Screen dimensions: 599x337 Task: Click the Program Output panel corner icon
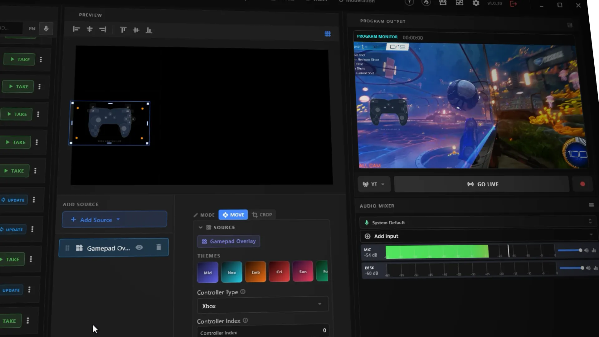click(x=570, y=25)
